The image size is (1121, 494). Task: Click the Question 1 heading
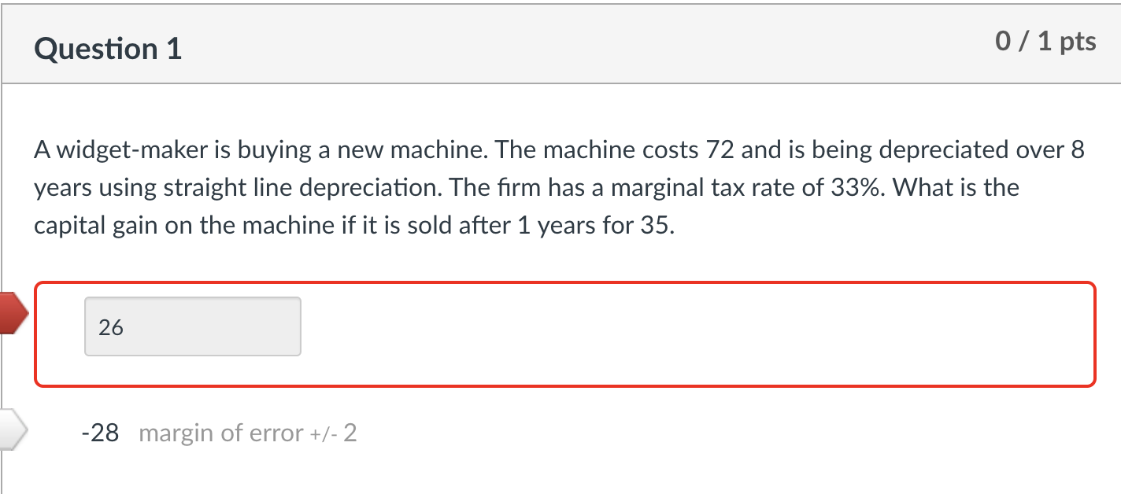coord(107,48)
